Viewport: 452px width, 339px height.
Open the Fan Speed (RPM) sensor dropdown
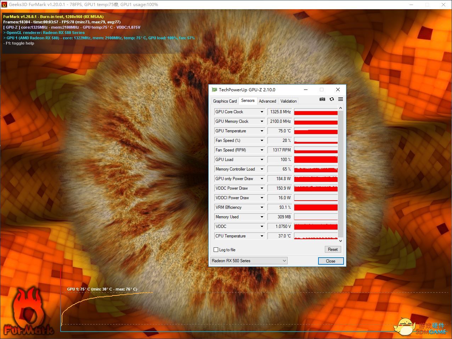262,150
